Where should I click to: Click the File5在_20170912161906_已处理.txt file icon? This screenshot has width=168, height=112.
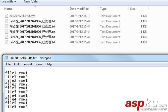(7, 42)
